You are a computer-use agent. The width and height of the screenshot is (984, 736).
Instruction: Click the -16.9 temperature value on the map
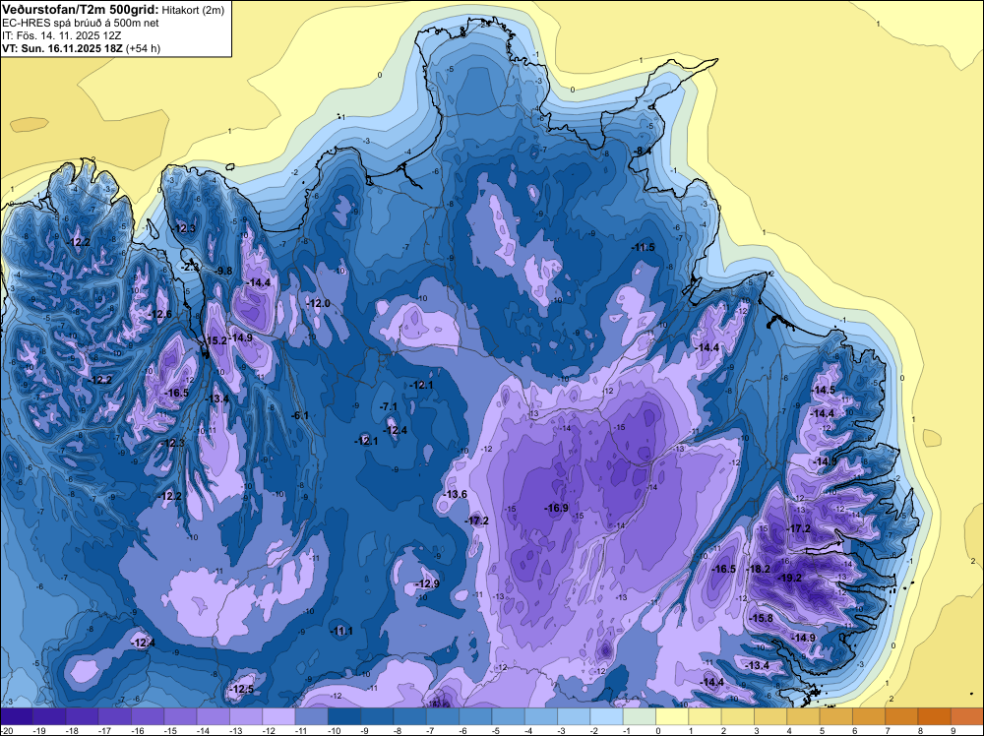click(556, 508)
